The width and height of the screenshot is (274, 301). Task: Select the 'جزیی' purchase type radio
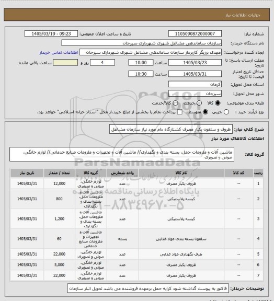[x=226, y=112]
